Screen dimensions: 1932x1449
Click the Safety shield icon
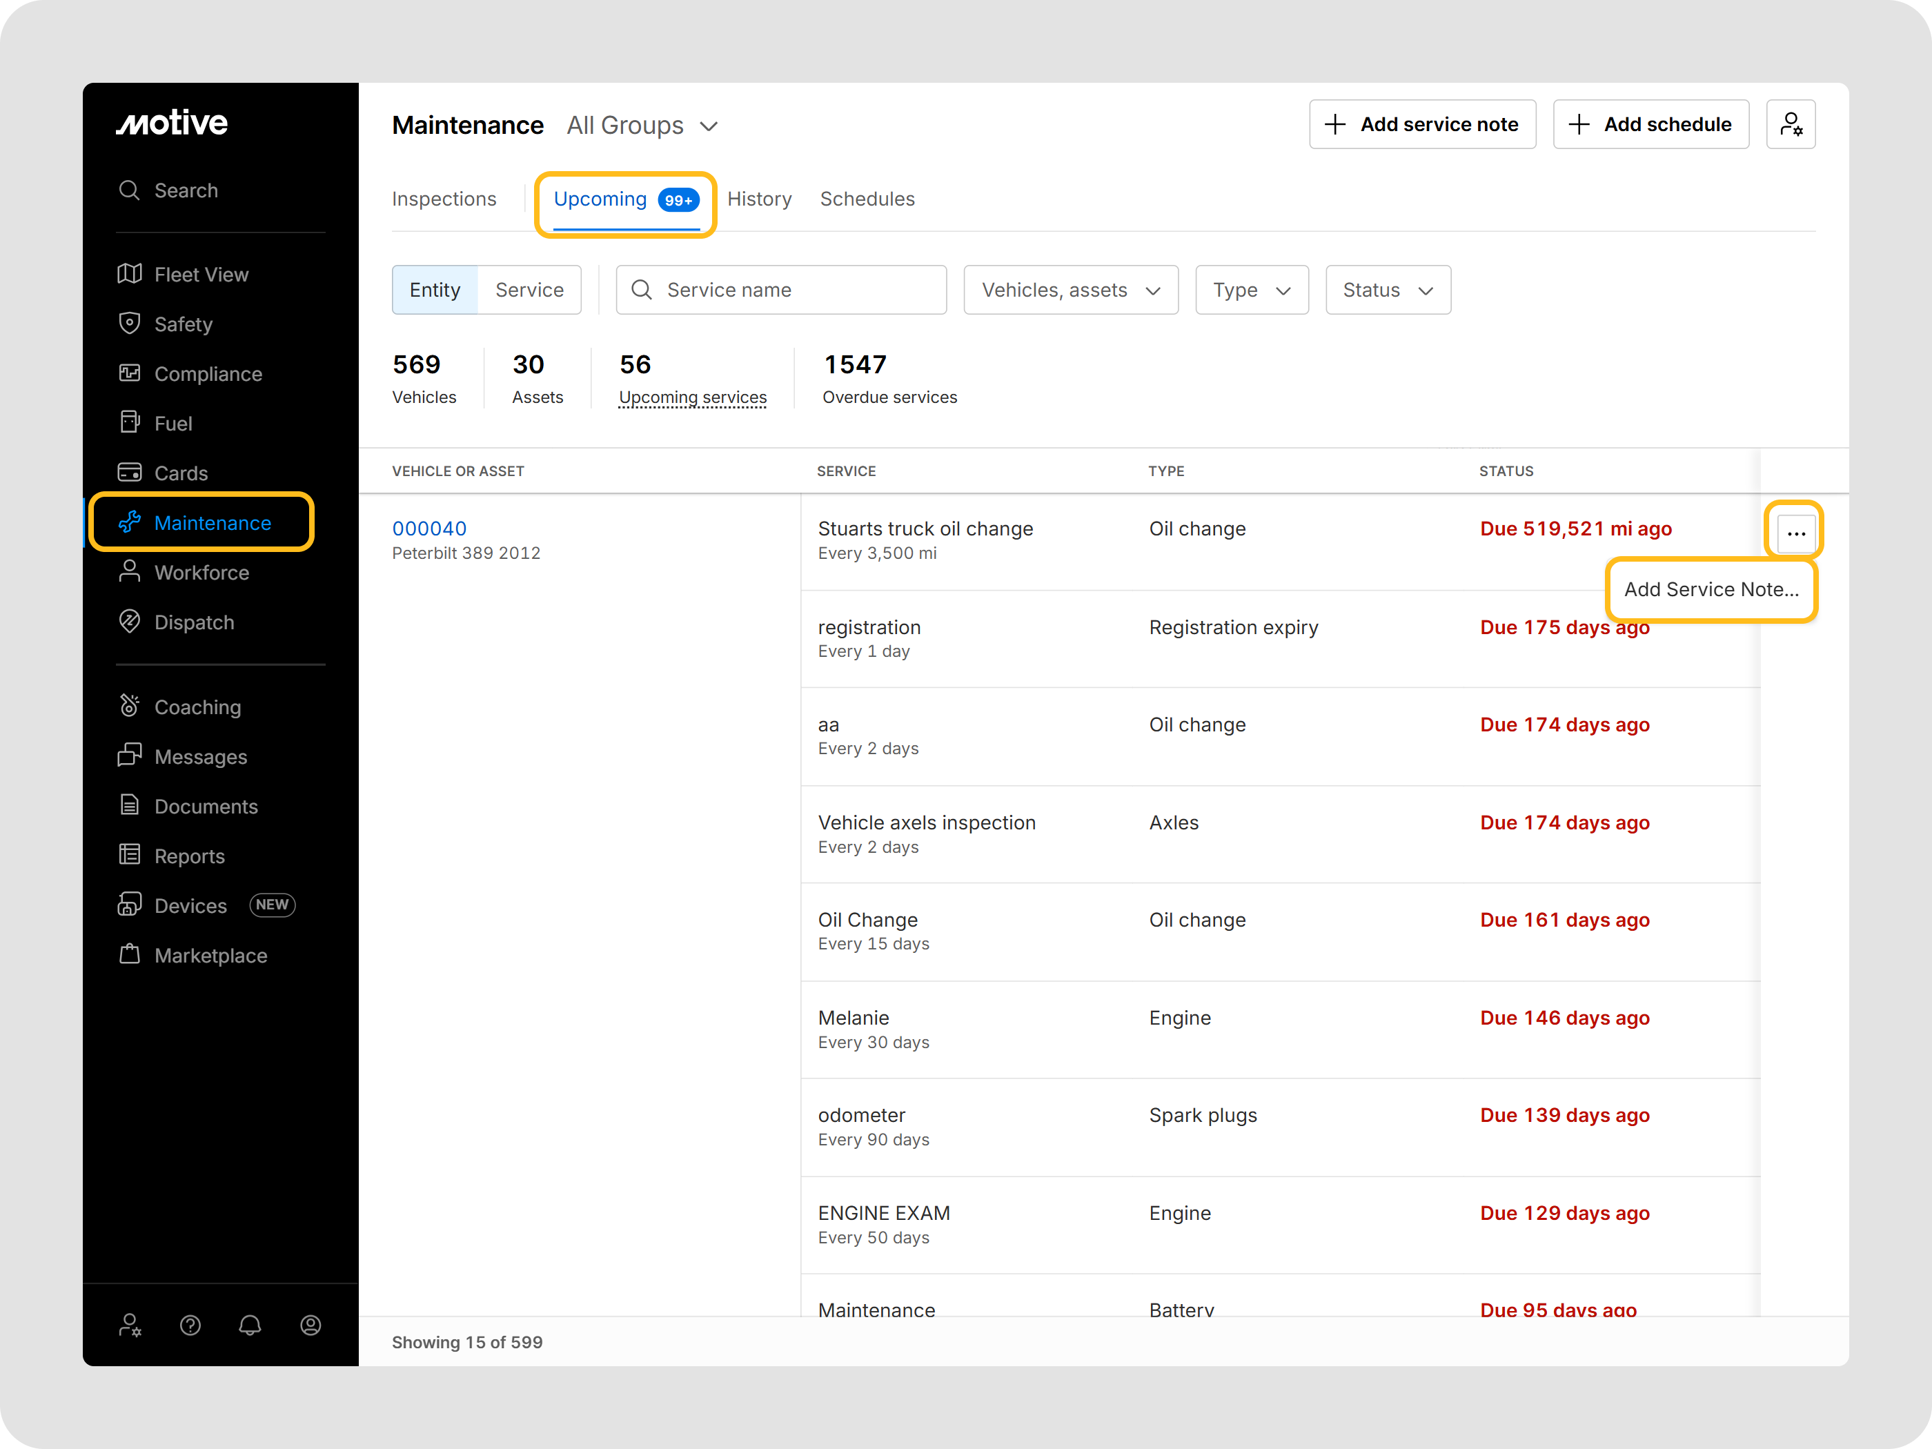pyautogui.click(x=129, y=323)
